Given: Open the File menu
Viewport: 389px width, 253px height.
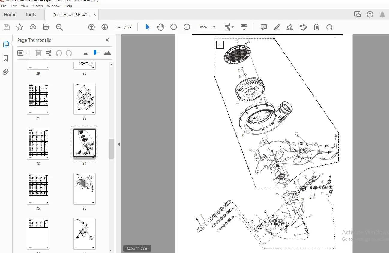Looking at the screenshot, I should (4, 6).
